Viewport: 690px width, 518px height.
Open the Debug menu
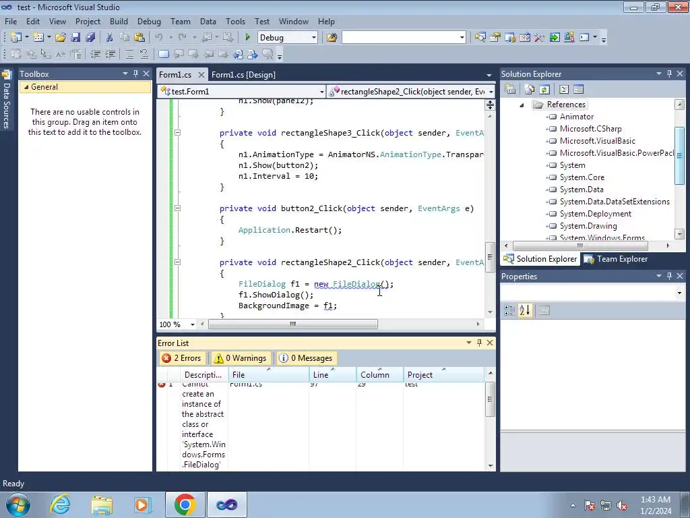[149, 21]
